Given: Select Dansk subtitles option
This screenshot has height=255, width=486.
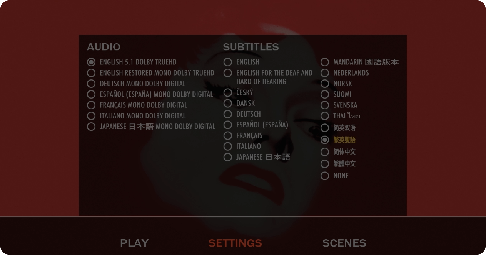Looking at the screenshot, I should (x=239, y=104).
